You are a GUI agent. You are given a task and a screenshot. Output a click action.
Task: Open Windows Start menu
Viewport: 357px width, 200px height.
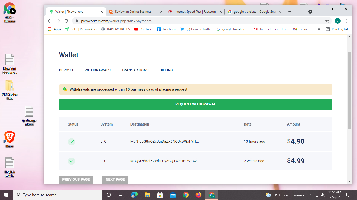pos(6,195)
